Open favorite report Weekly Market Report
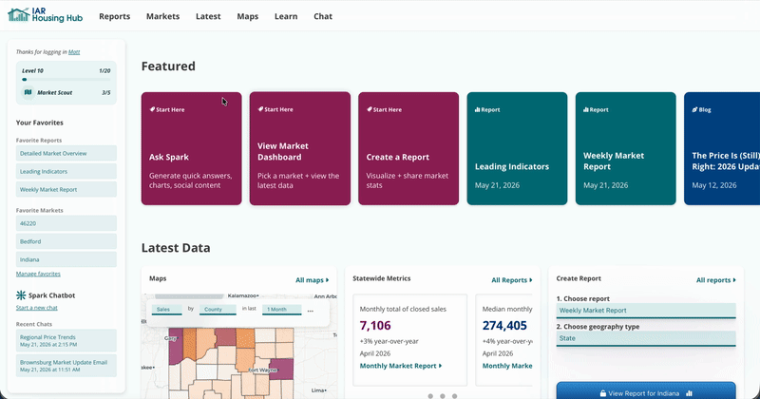Image resolution: width=760 pixels, height=399 pixels. coord(66,190)
